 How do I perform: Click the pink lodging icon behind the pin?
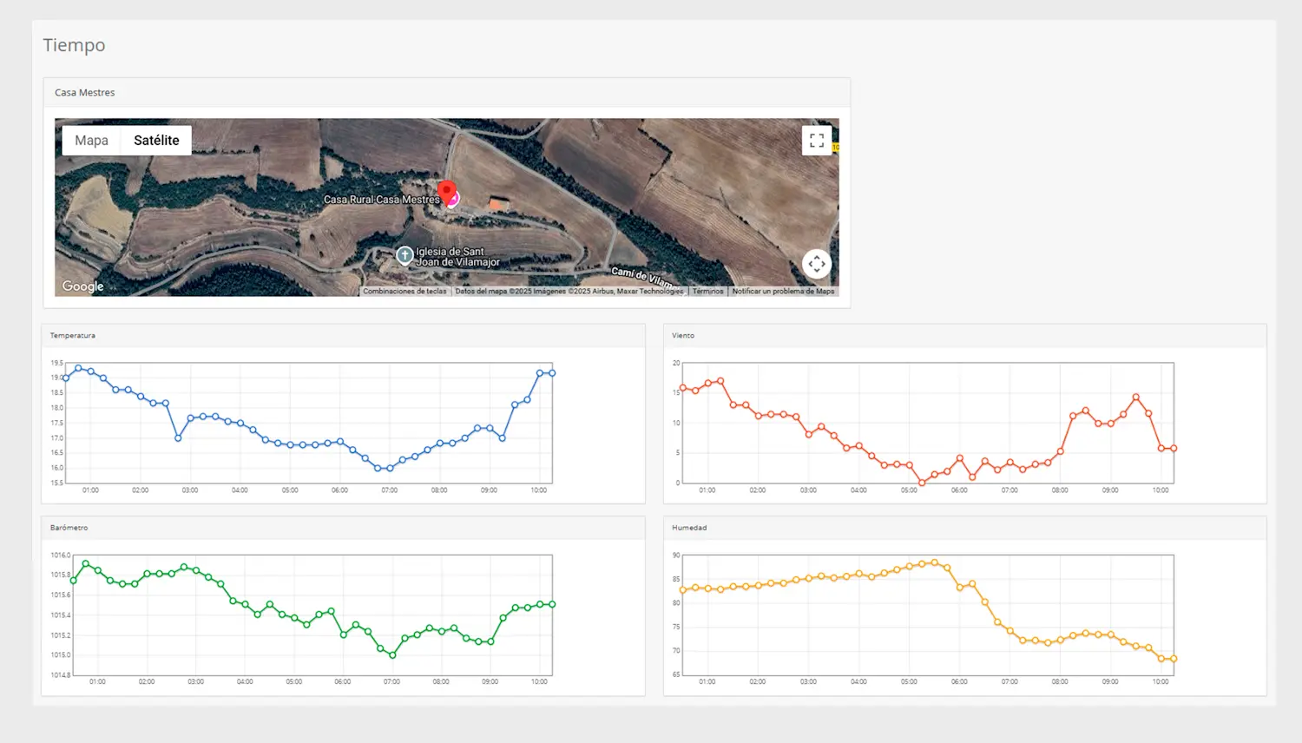click(454, 201)
